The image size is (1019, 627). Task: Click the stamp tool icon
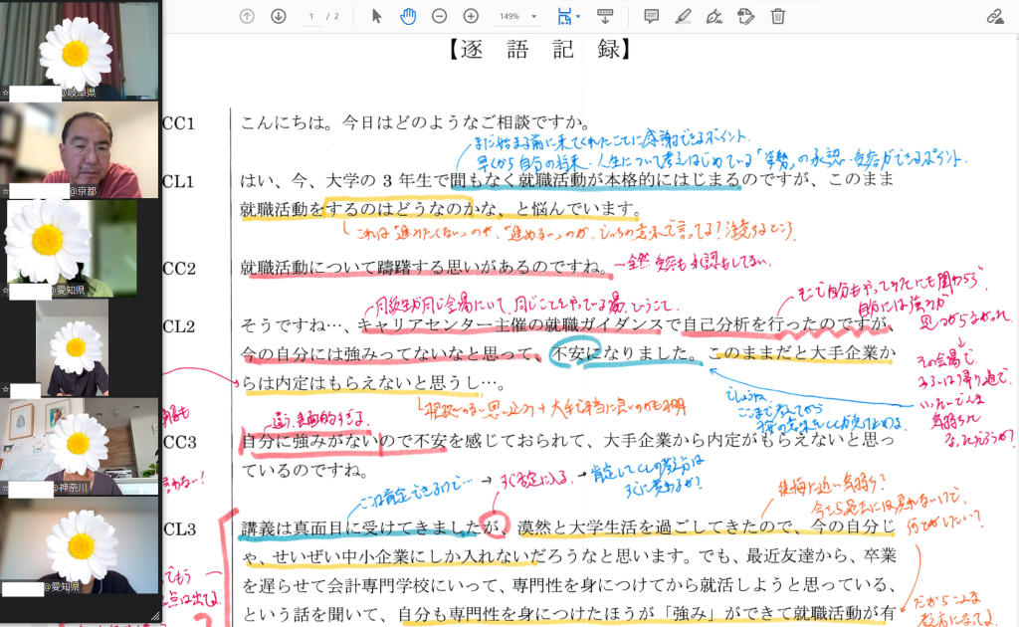(x=745, y=16)
